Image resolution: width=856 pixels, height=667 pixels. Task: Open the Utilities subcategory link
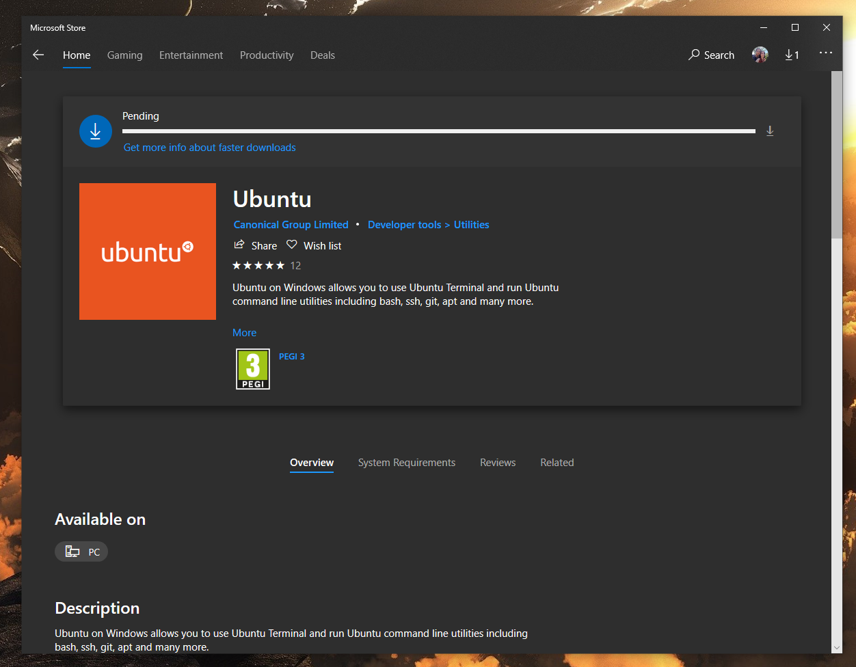(x=472, y=225)
